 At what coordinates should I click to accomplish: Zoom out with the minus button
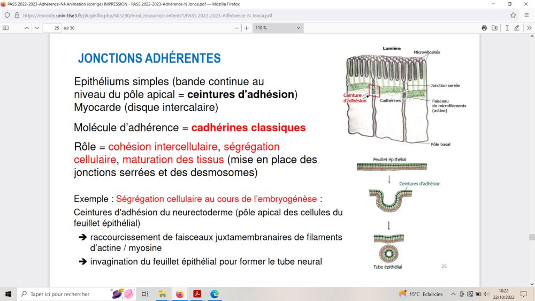(236, 28)
